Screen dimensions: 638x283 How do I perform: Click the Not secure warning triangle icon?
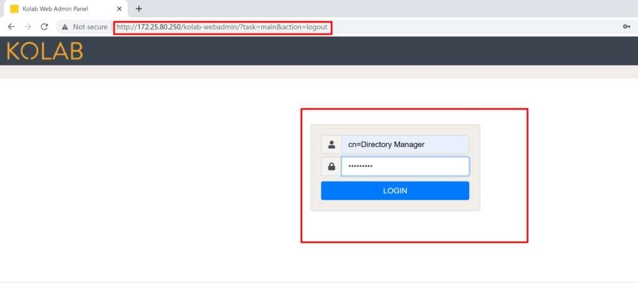point(65,27)
